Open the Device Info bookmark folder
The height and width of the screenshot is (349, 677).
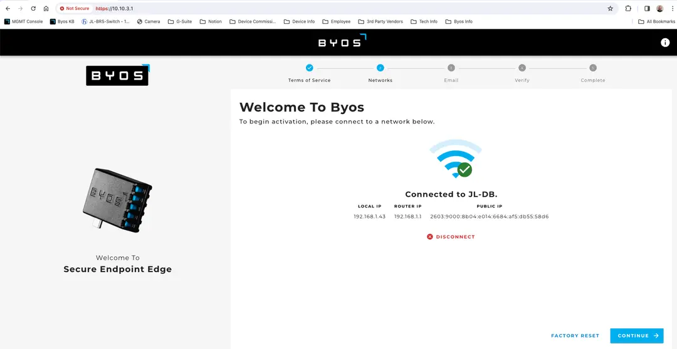(x=299, y=21)
